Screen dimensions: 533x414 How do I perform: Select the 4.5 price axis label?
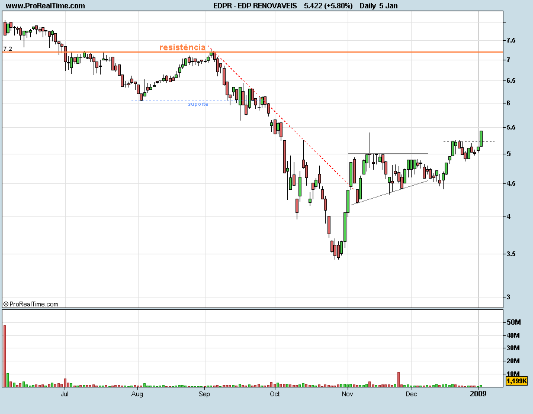click(x=511, y=183)
